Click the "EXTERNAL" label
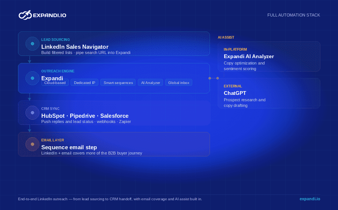Screen dimensions: 338x210 233,86
